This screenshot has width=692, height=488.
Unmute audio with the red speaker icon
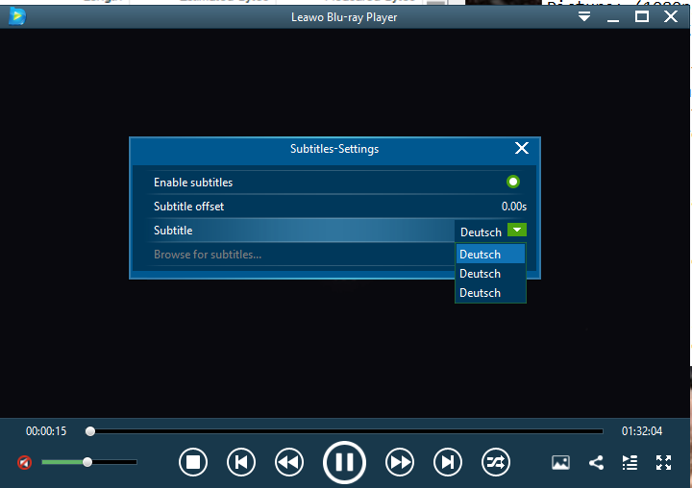(25, 462)
